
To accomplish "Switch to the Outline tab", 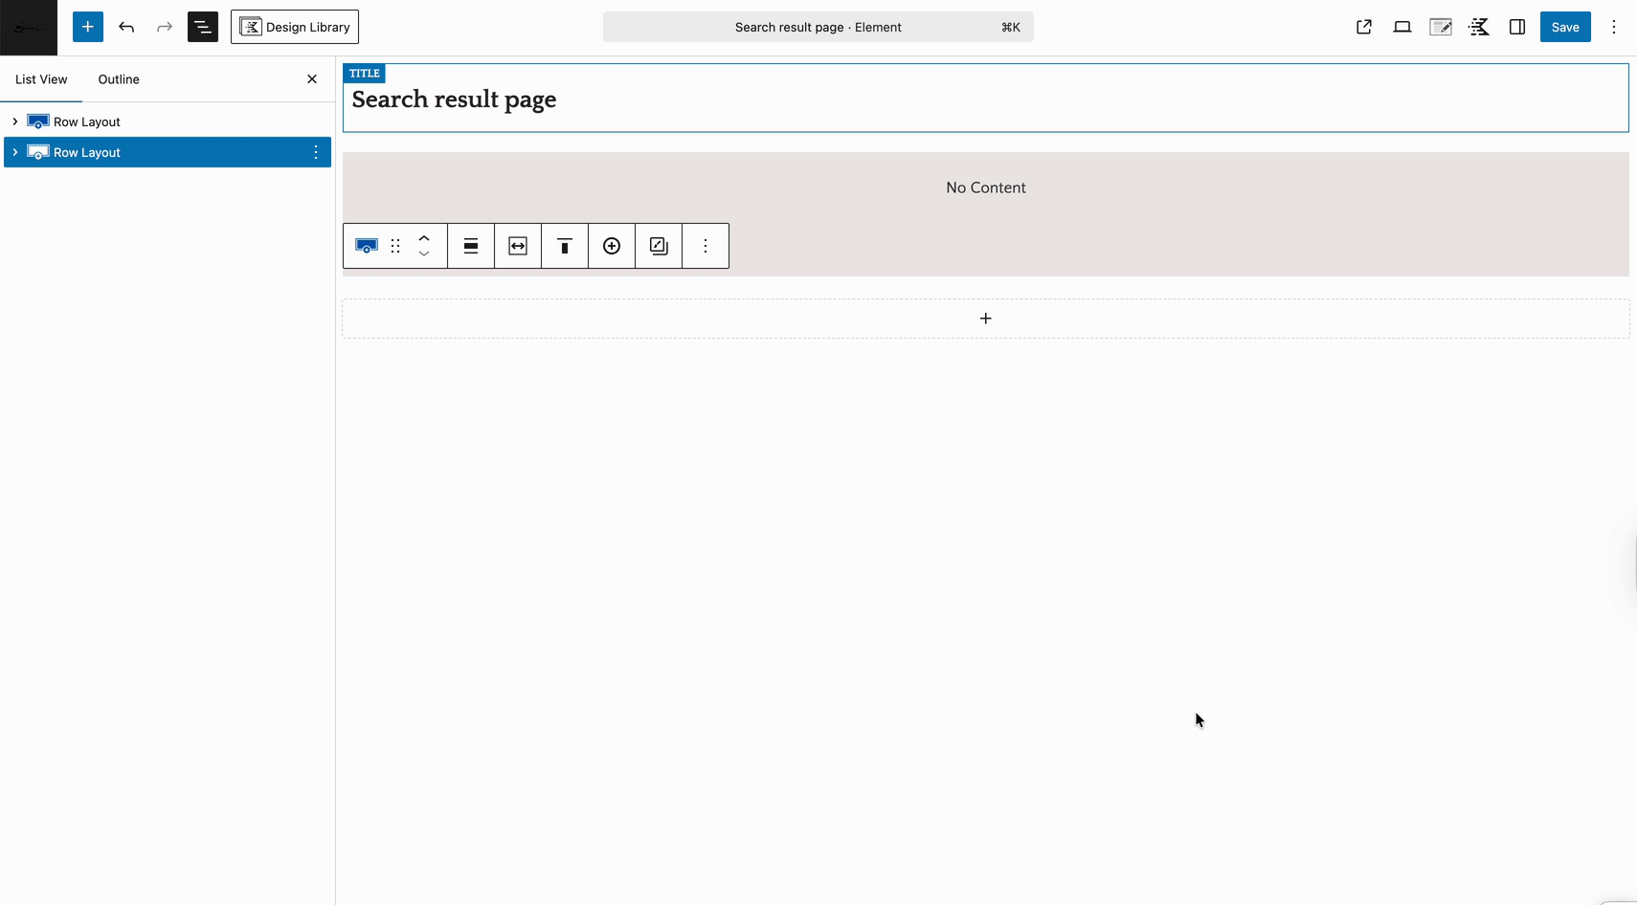I will click(118, 79).
